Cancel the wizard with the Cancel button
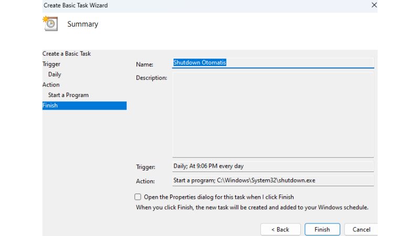This screenshot has width=420, height=236. [361, 229]
